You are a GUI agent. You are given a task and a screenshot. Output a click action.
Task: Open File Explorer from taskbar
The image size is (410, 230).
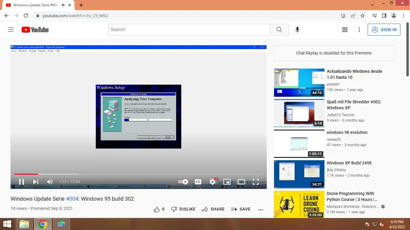(x=24, y=224)
